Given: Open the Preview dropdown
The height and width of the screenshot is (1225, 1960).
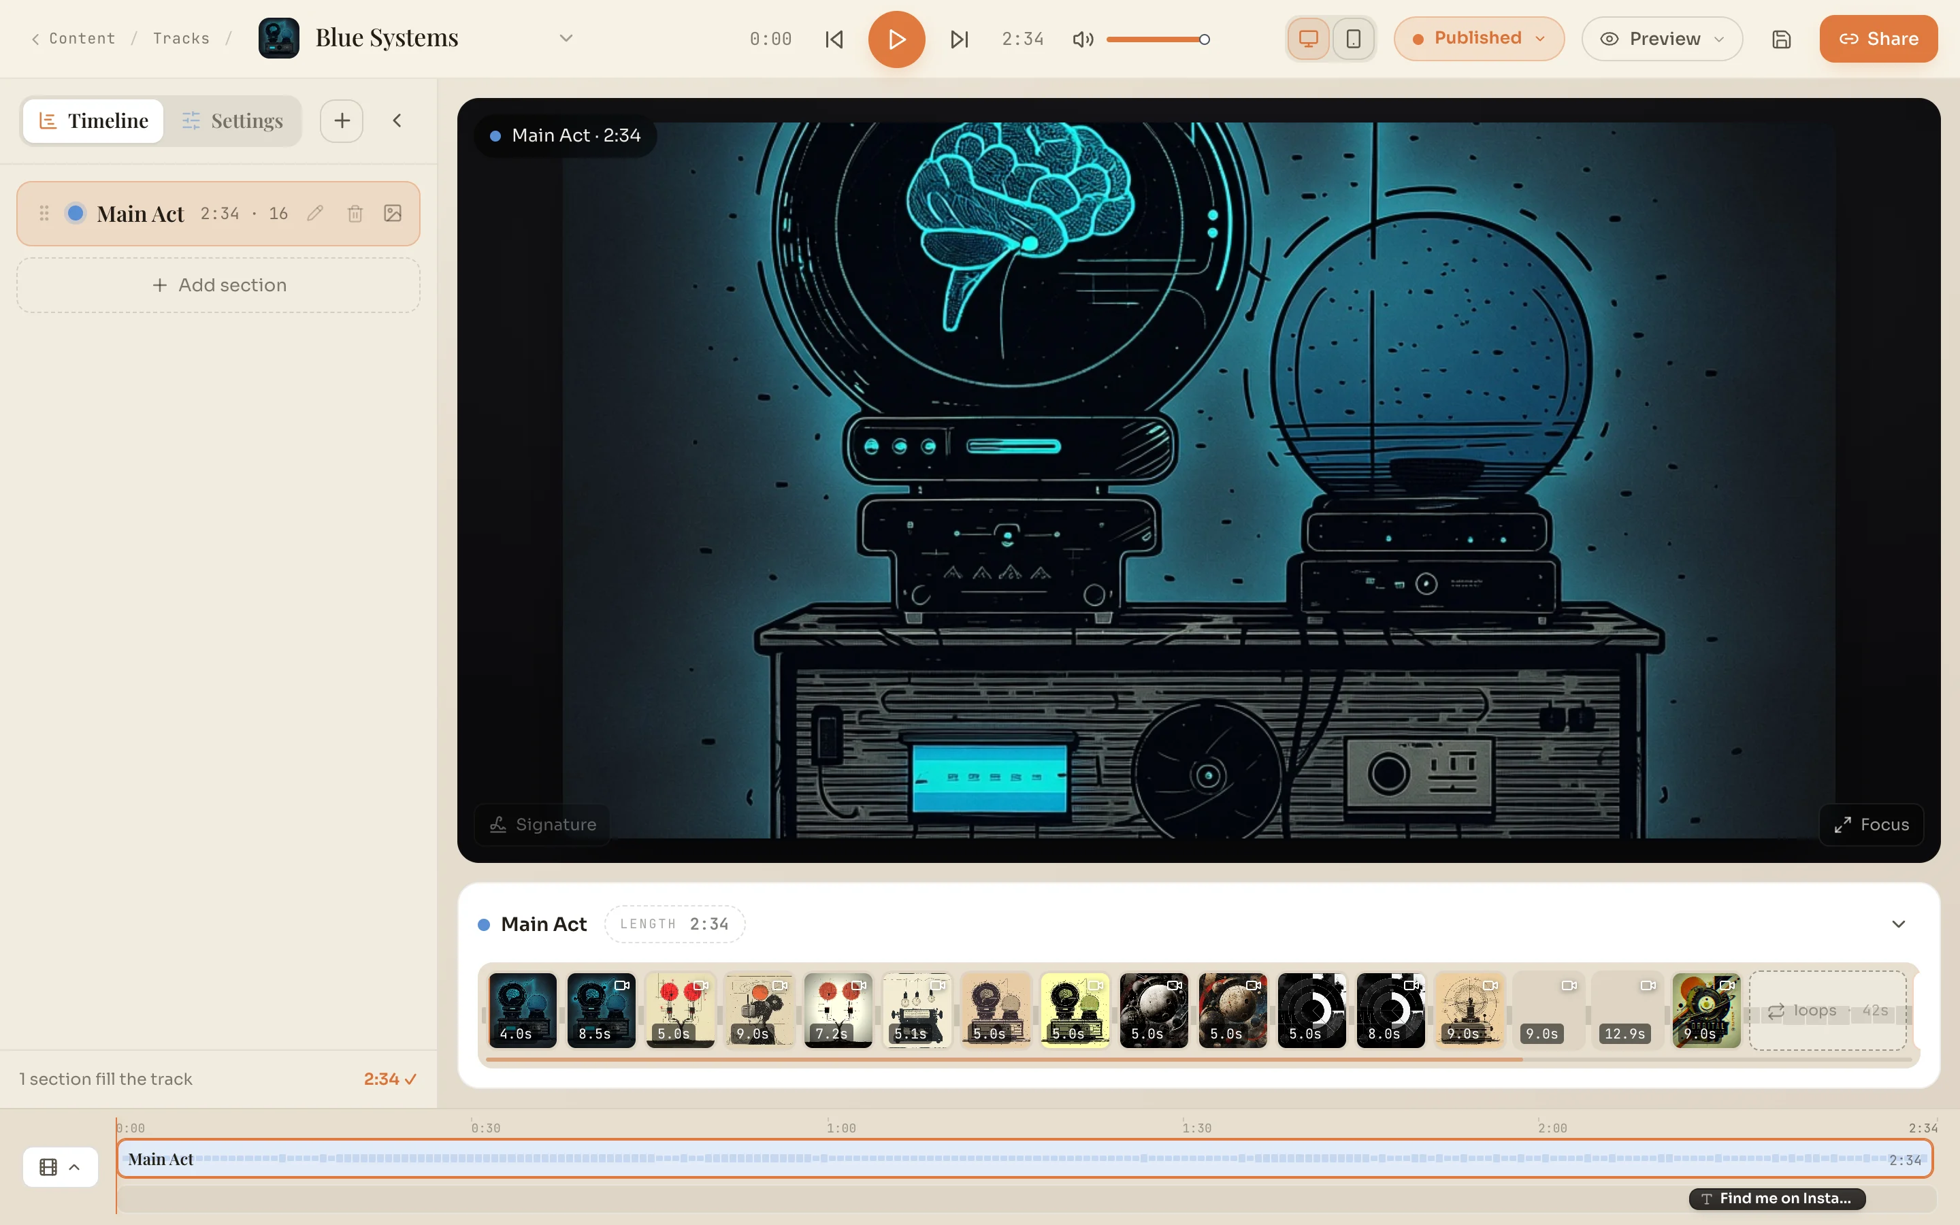Looking at the screenshot, I should pyautogui.click(x=1662, y=39).
